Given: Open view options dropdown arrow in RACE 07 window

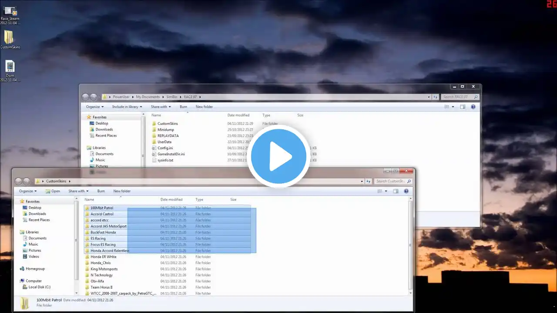Looking at the screenshot, I should pos(453,107).
